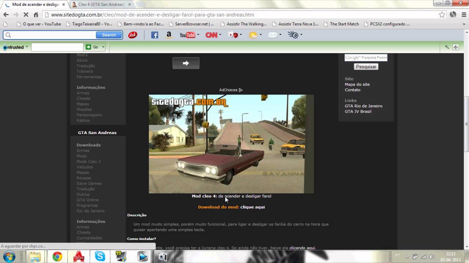Open YouTube from the toolbar
The width and height of the screenshot is (469, 263).
(x=187, y=35)
